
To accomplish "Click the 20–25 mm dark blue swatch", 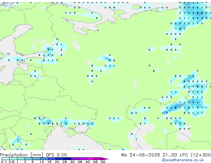I will pyautogui.click(x=60, y=159).
